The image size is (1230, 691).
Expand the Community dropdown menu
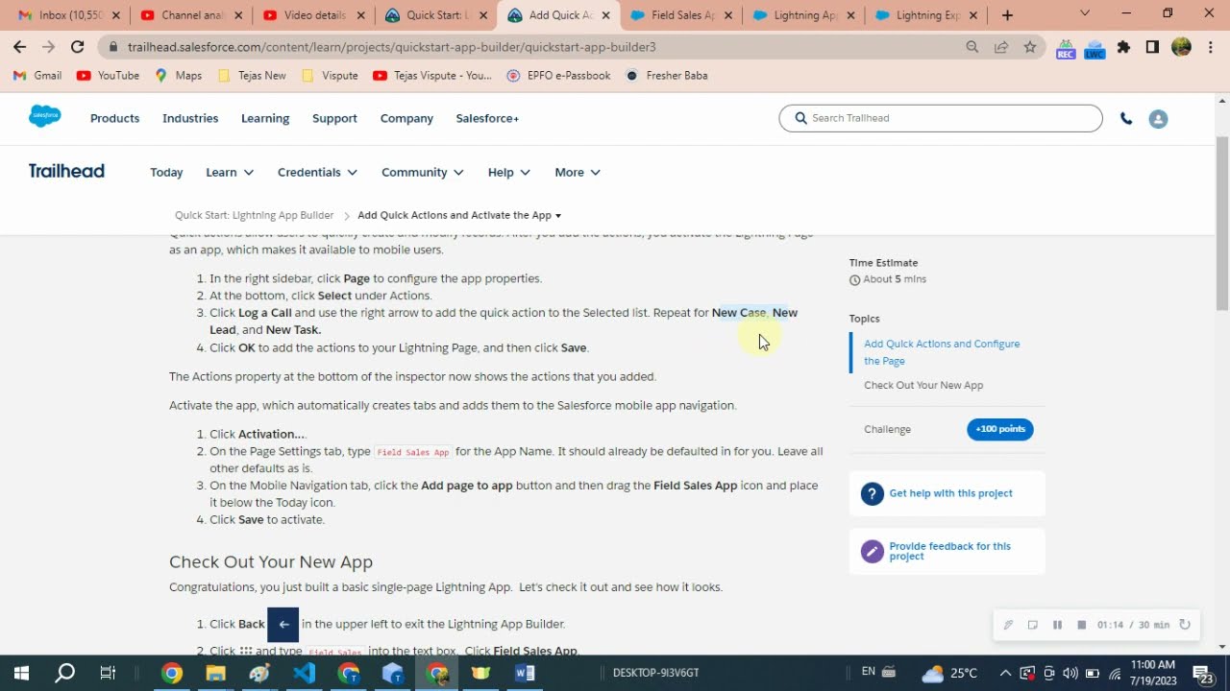coord(423,173)
